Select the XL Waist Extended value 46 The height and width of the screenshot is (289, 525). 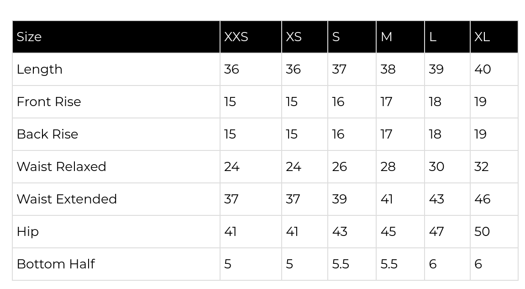tap(483, 199)
